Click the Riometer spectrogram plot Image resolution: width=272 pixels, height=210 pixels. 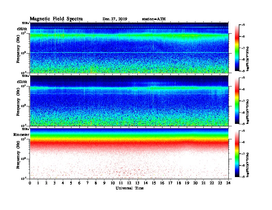click(129, 153)
